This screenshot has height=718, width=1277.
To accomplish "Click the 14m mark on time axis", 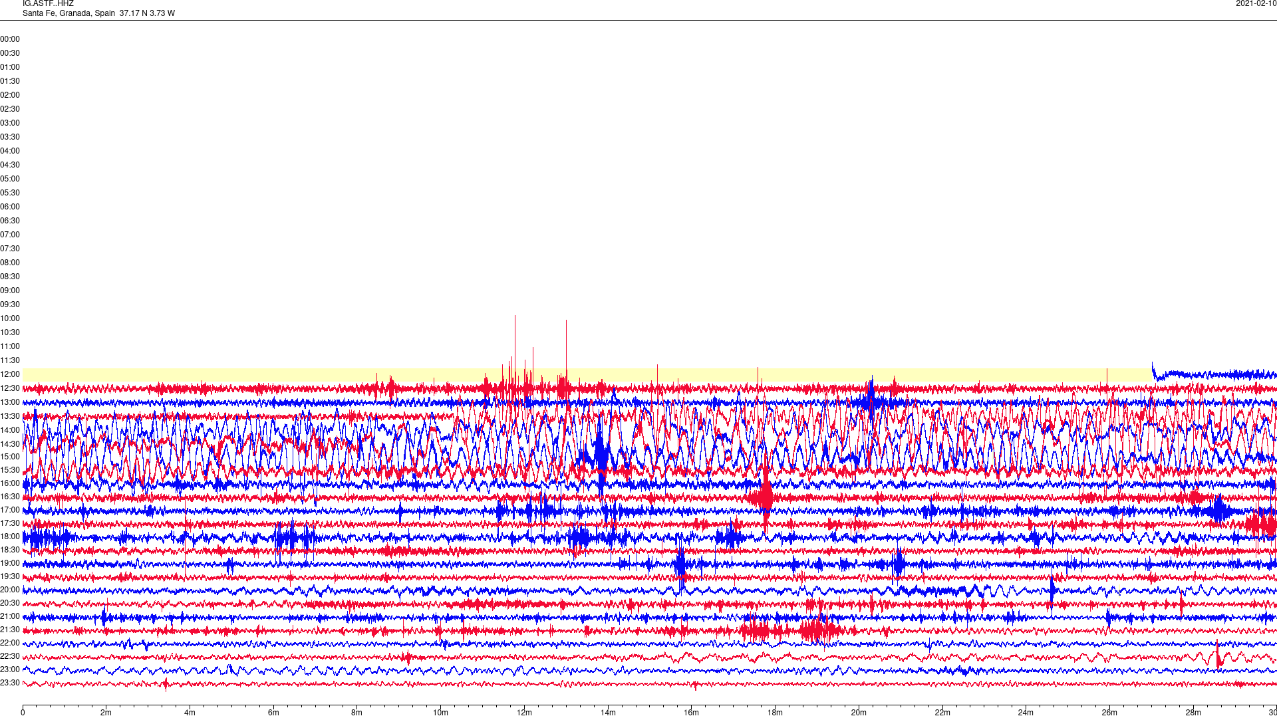I will click(x=608, y=713).
